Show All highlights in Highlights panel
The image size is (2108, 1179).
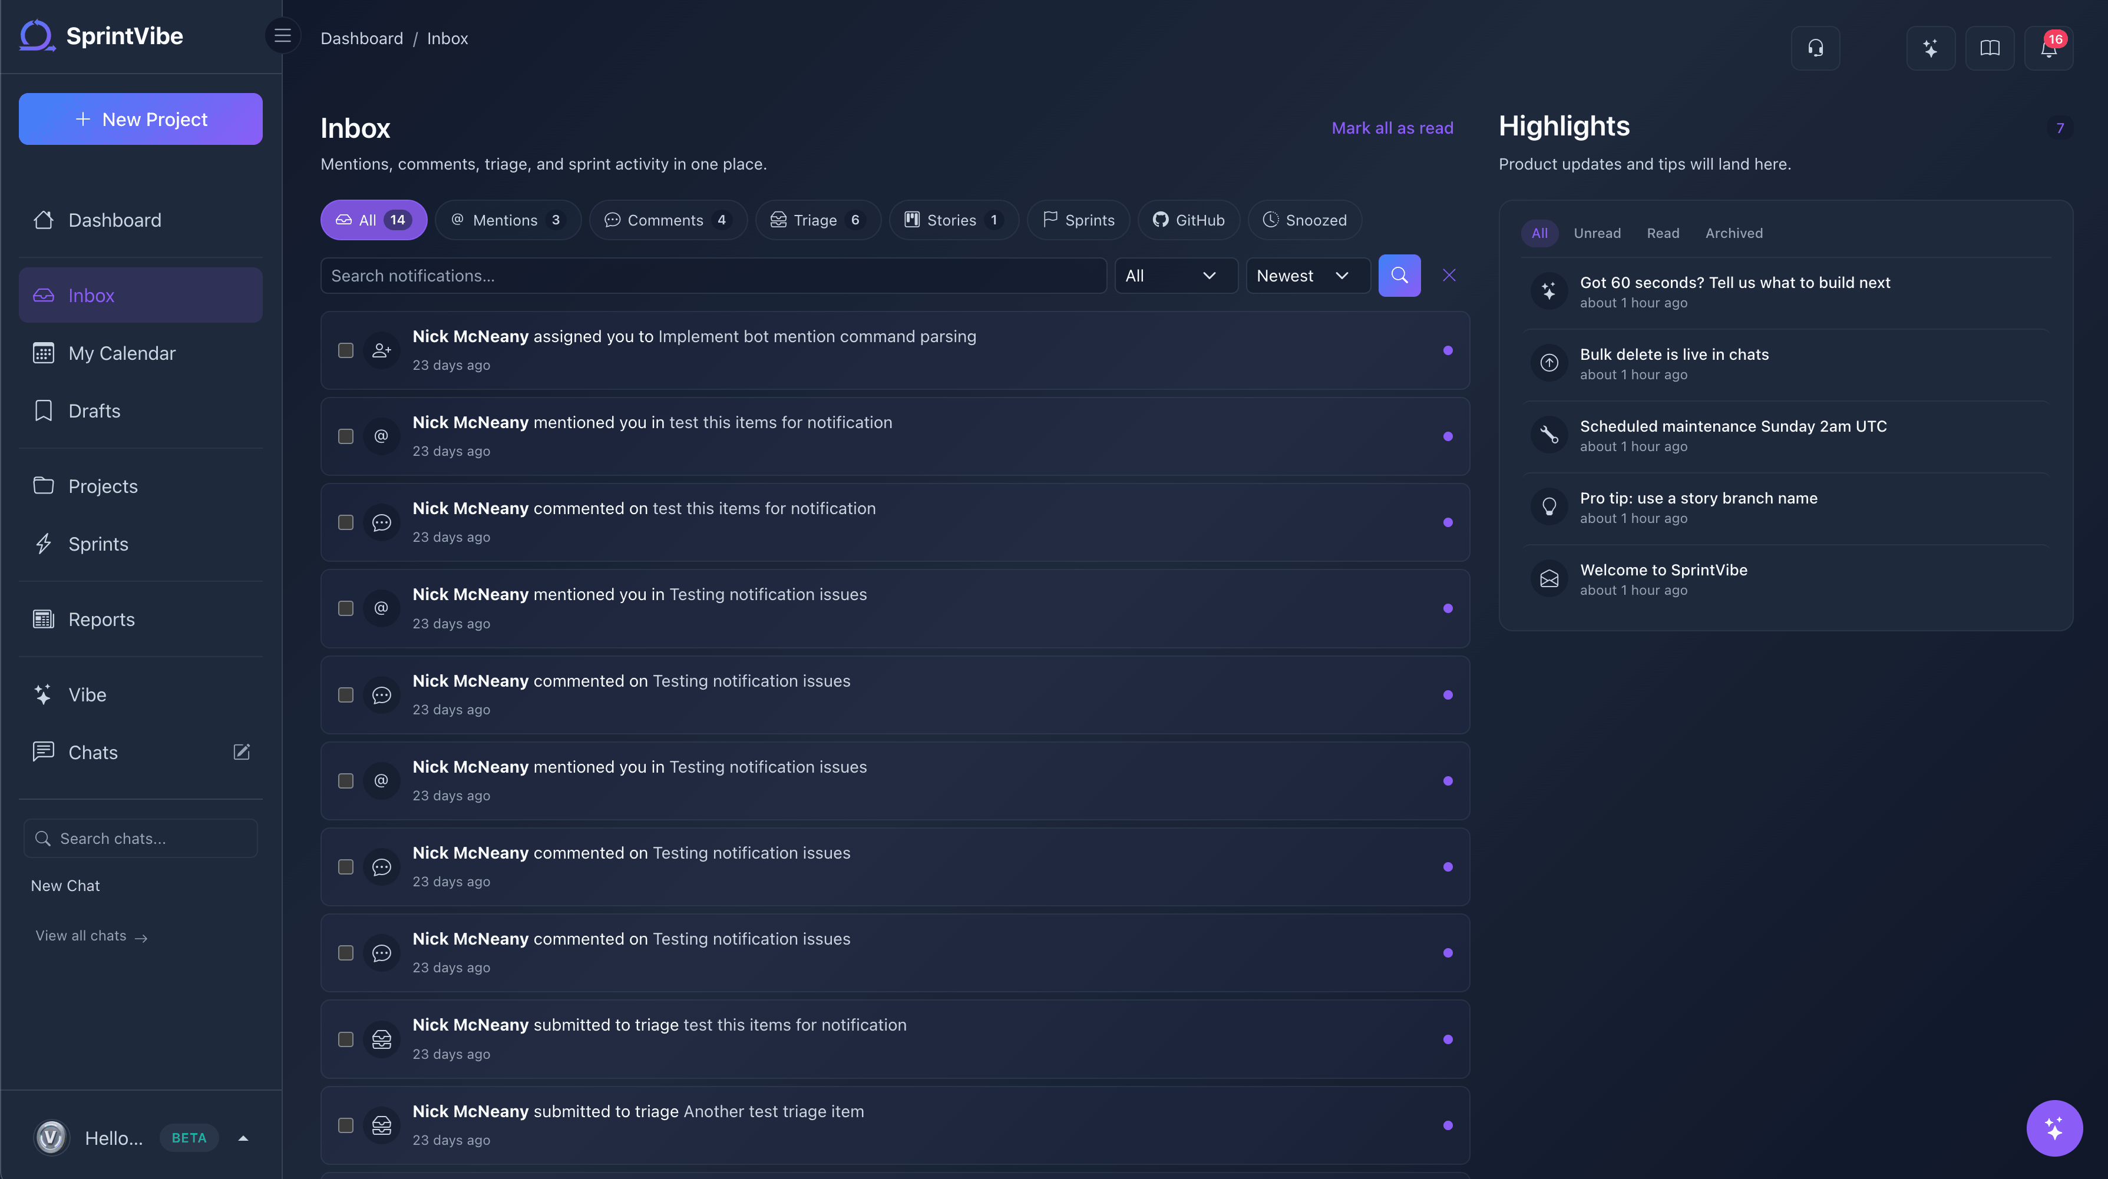tap(1538, 233)
